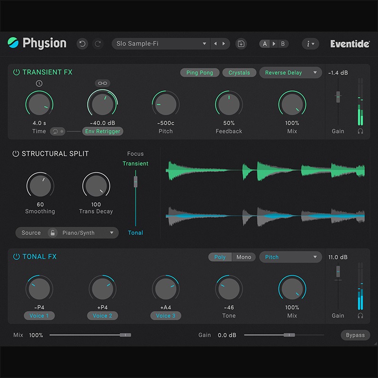Enable Ping Pong mode

pyautogui.click(x=199, y=73)
